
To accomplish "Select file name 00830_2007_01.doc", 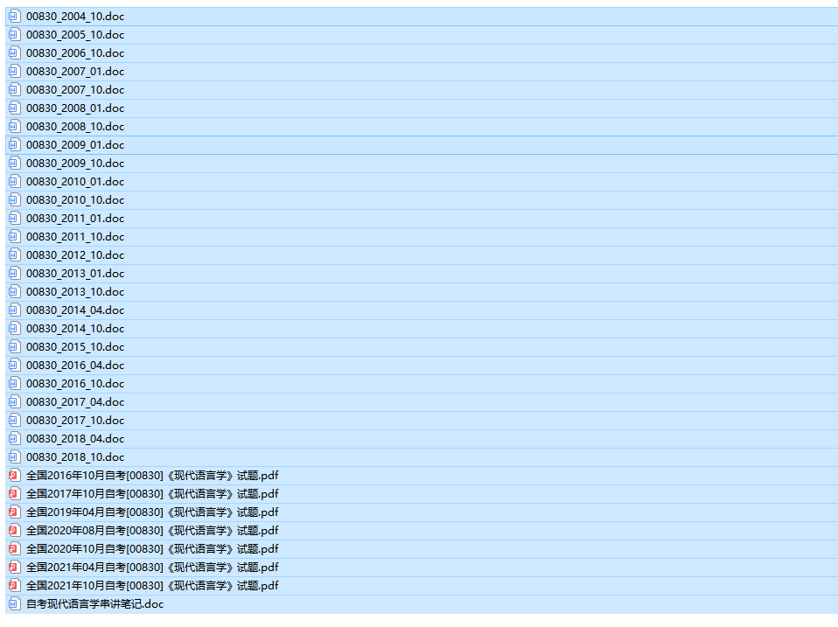I will [75, 71].
